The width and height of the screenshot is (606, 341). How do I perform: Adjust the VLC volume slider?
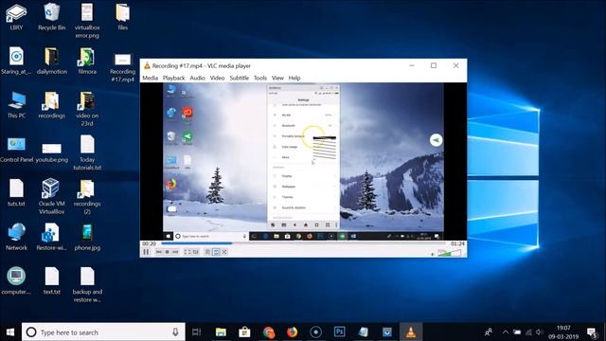[449, 253]
